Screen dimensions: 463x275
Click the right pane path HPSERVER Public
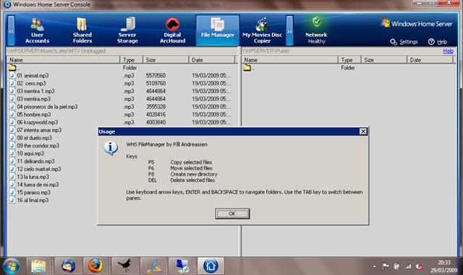click(x=266, y=51)
